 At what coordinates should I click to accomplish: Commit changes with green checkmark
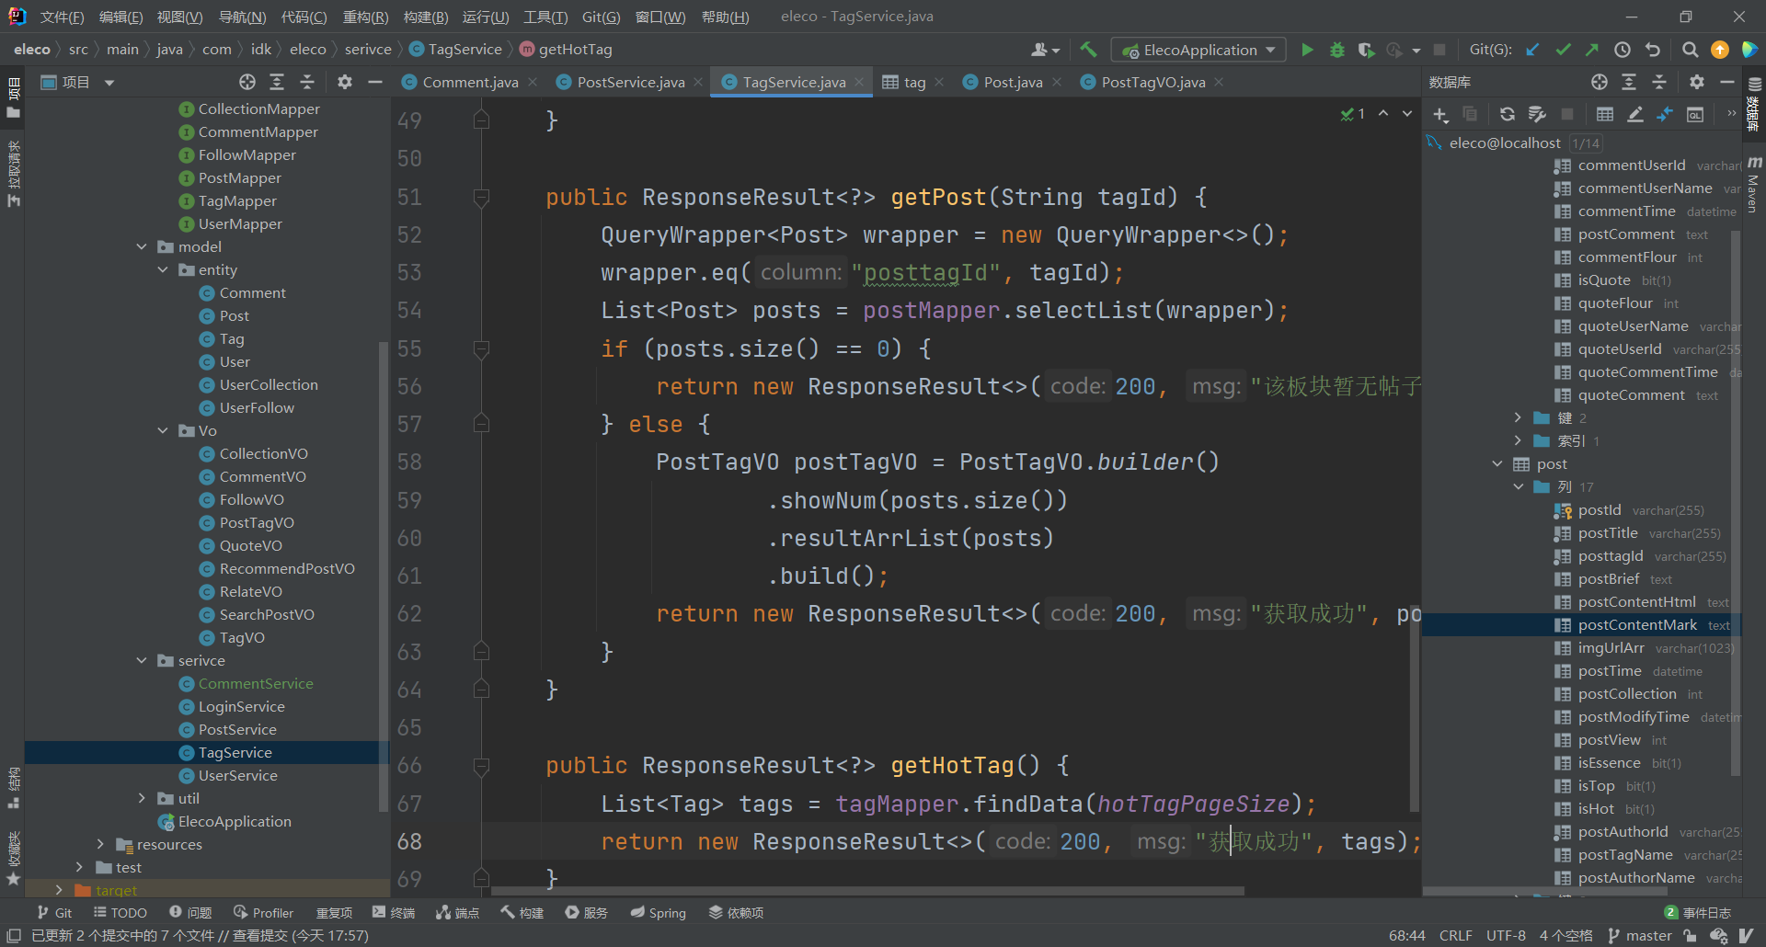[x=1563, y=50]
